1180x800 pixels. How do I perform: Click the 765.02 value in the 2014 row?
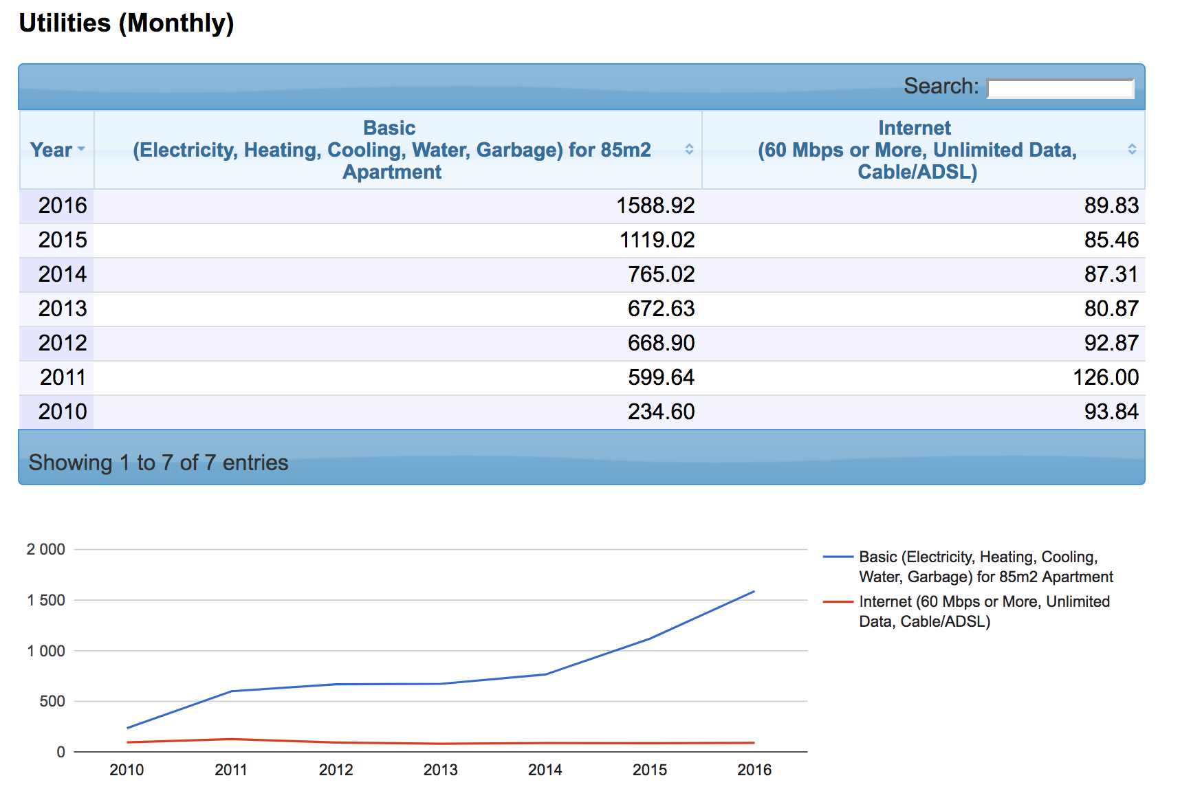(661, 274)
